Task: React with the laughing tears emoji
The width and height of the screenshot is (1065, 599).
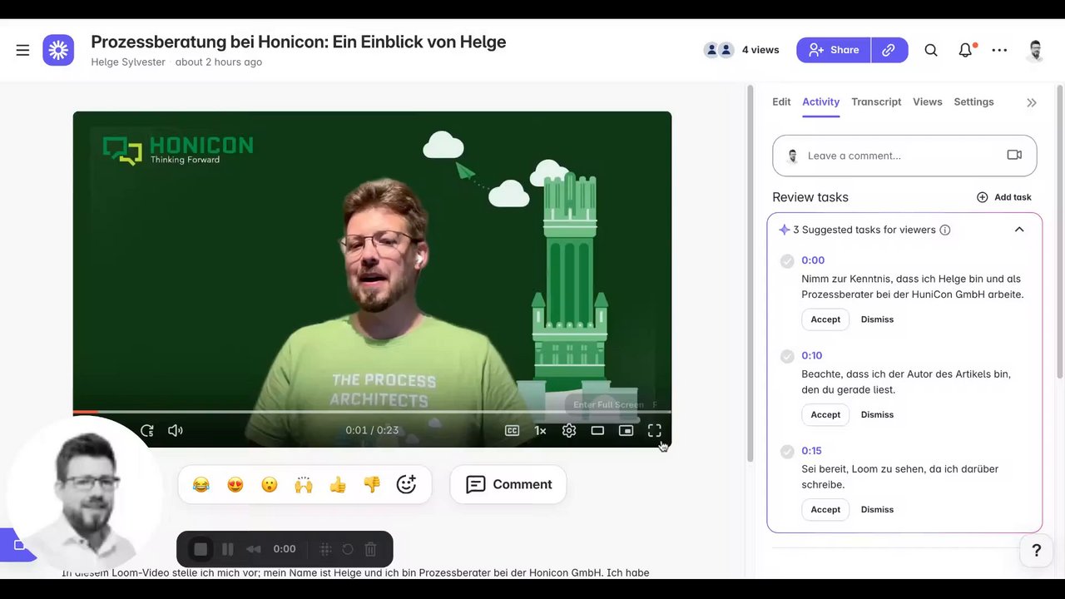Action: point(201,484)
